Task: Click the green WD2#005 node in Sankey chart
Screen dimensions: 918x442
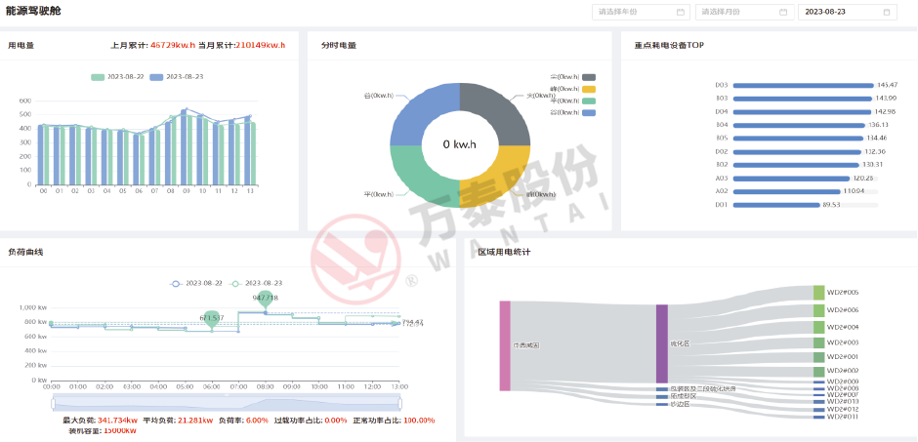Action: [x=818, y=293]
